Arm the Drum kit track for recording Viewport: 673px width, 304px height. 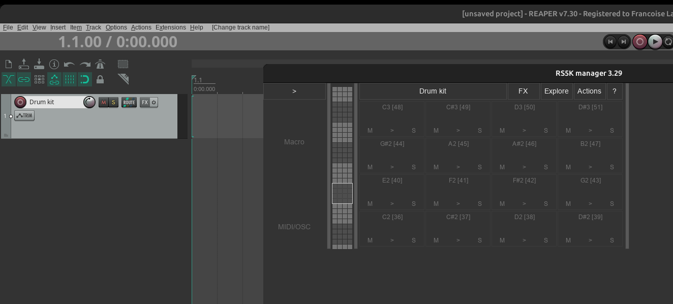[20, 102]
